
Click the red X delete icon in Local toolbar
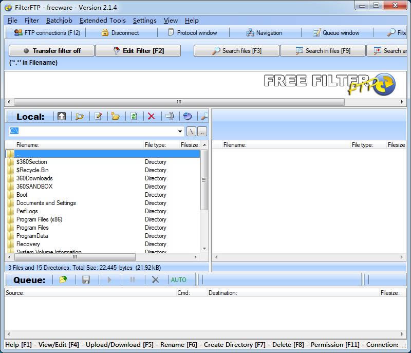[x=151, y=117]
